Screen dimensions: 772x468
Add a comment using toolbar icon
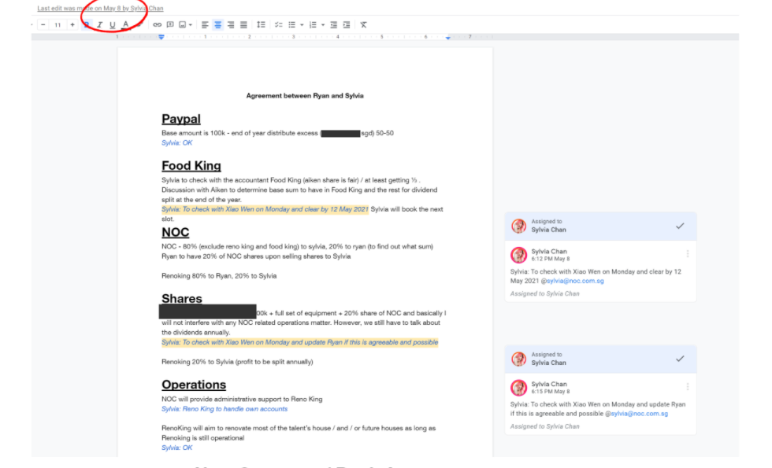169,25
